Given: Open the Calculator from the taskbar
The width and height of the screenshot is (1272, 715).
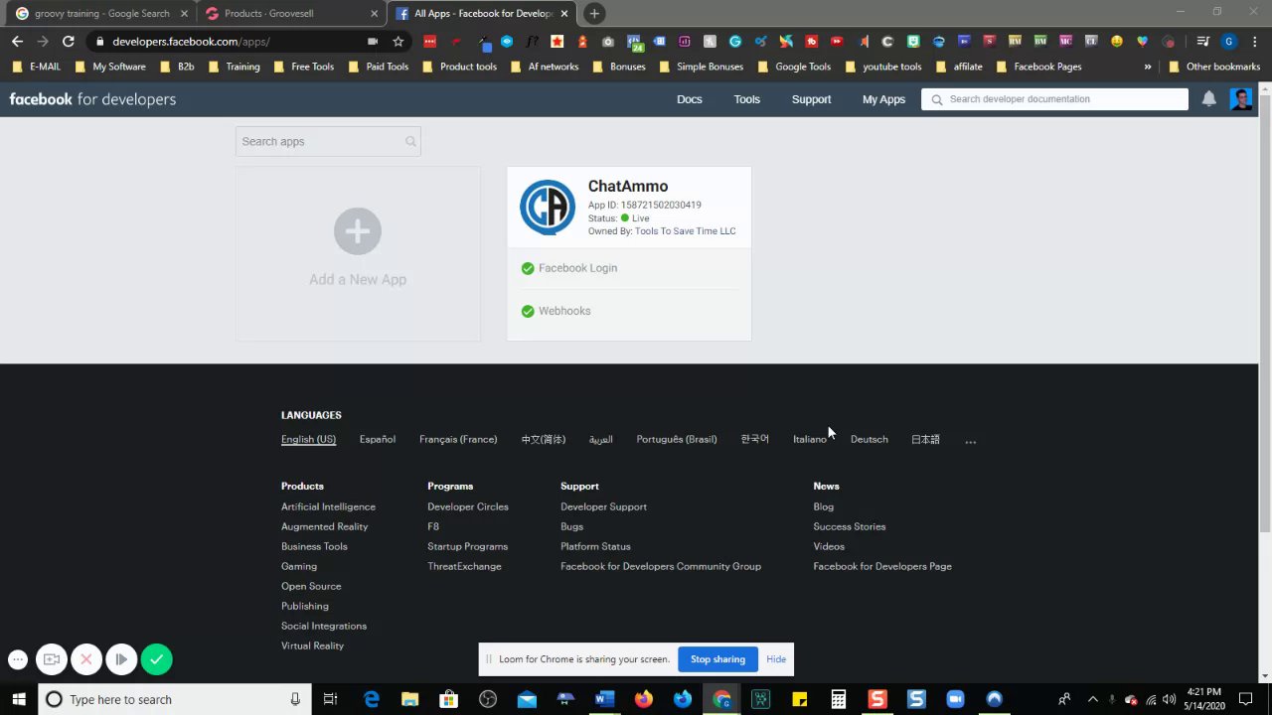Looking at the screenshot, I should (839, 699).
